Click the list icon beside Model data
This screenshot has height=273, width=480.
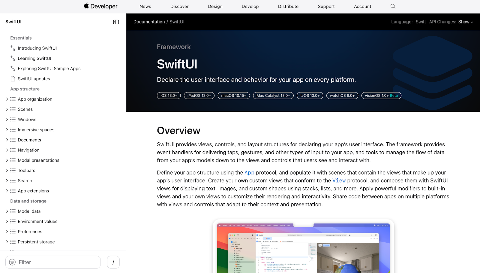[13, 211]
